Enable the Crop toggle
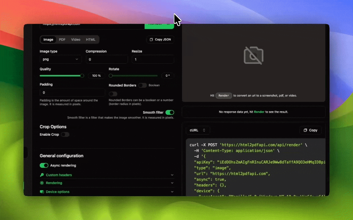353x220 pixels. 65,134
